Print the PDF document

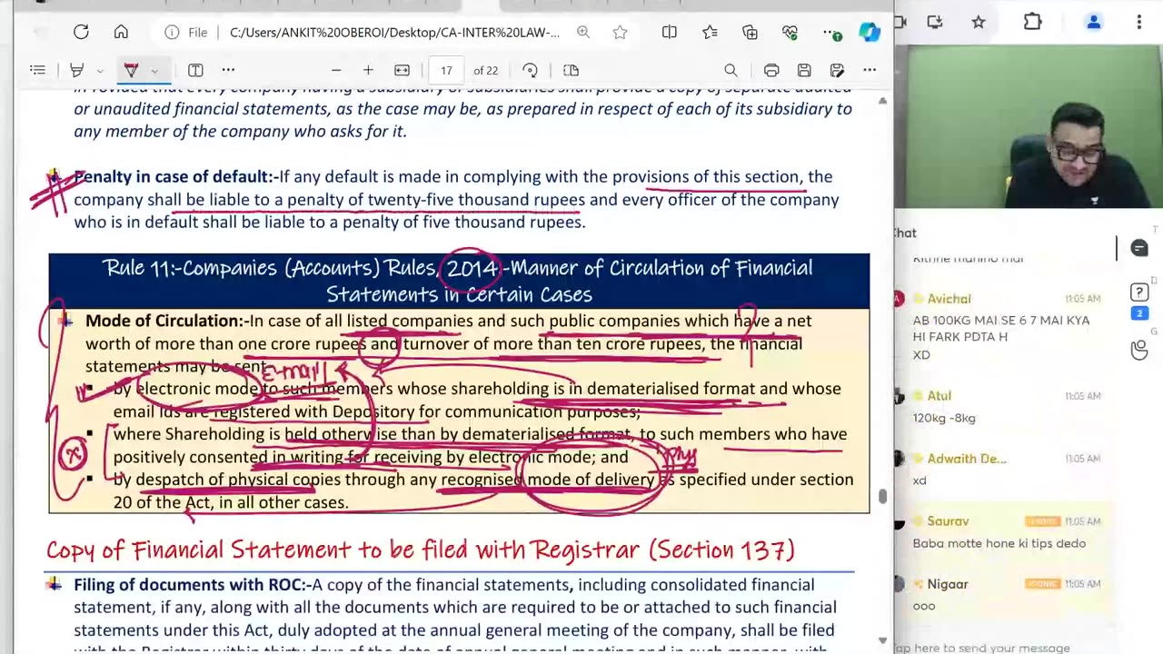(x=771, y=70)
